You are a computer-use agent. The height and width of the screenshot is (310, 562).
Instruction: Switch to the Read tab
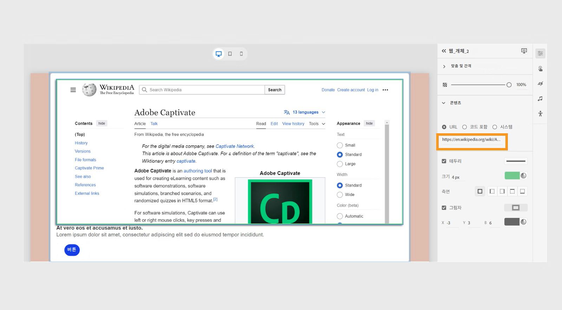(261, 124)
